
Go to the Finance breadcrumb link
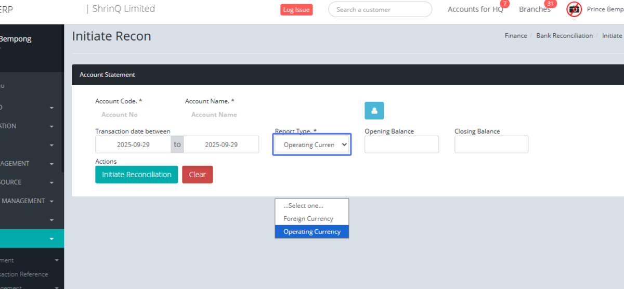(x=515, y=36)
